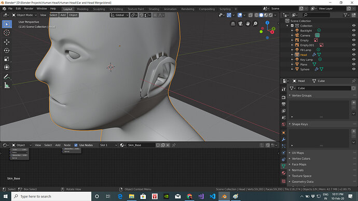Switch to the Sculpting workspace tab
358x201 pixels.
[99, 9]
